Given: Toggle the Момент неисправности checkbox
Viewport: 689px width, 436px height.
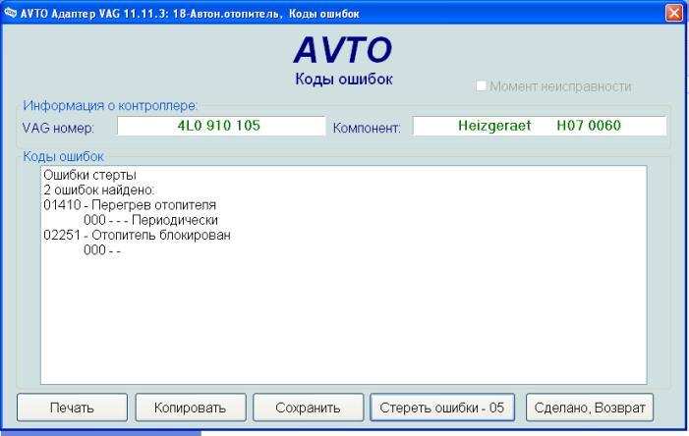Looking at the screenshot, I should [482, 85].
